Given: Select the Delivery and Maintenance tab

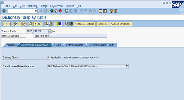Looking at the screenshot, I should [35, 45].
